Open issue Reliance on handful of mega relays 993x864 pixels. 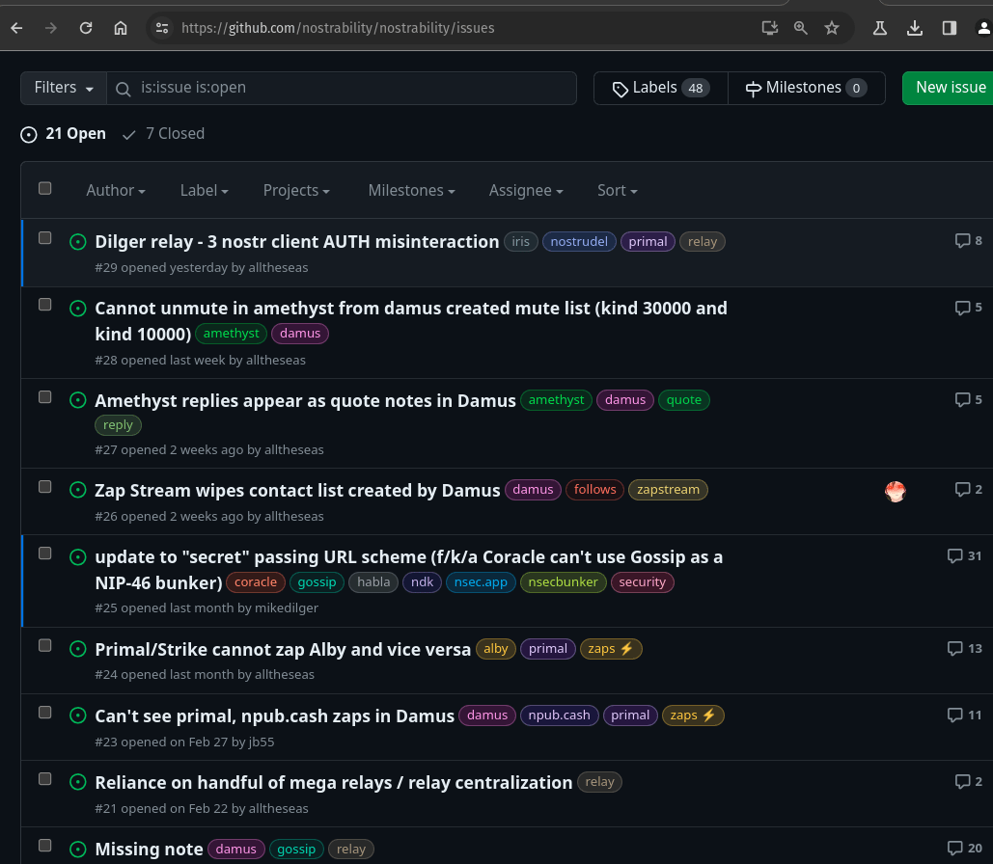pos(334,782)
